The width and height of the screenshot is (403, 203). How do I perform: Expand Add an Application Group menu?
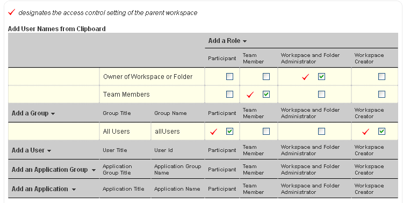[53, 170]
